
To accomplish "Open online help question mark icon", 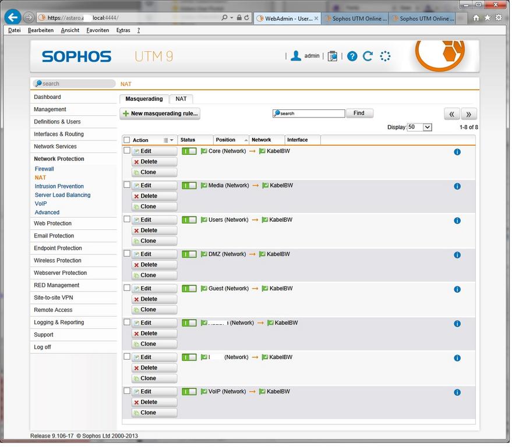I will (x=352, y=56).
